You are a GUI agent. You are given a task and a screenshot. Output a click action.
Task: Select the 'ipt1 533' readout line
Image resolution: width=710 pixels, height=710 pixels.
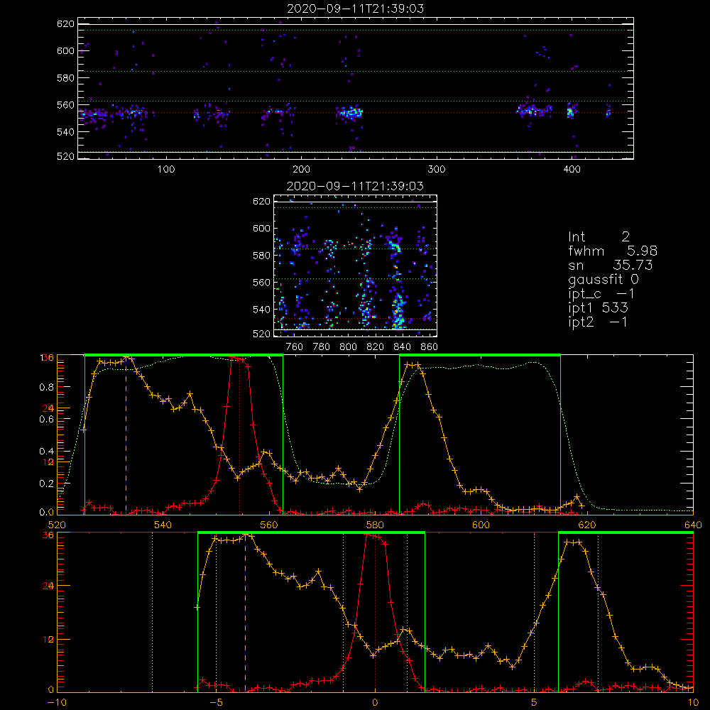click(598, 308)
